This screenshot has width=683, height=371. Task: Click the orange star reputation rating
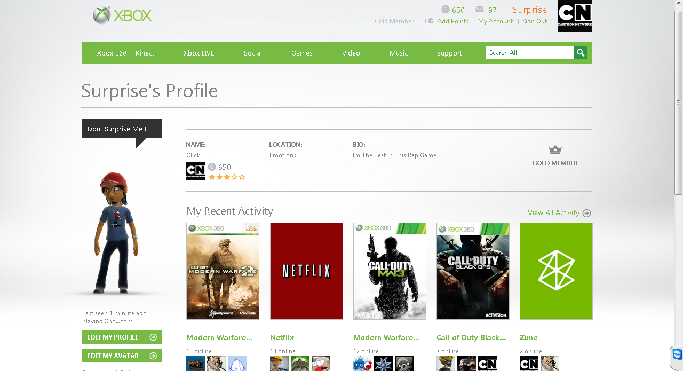coord(227,177)
